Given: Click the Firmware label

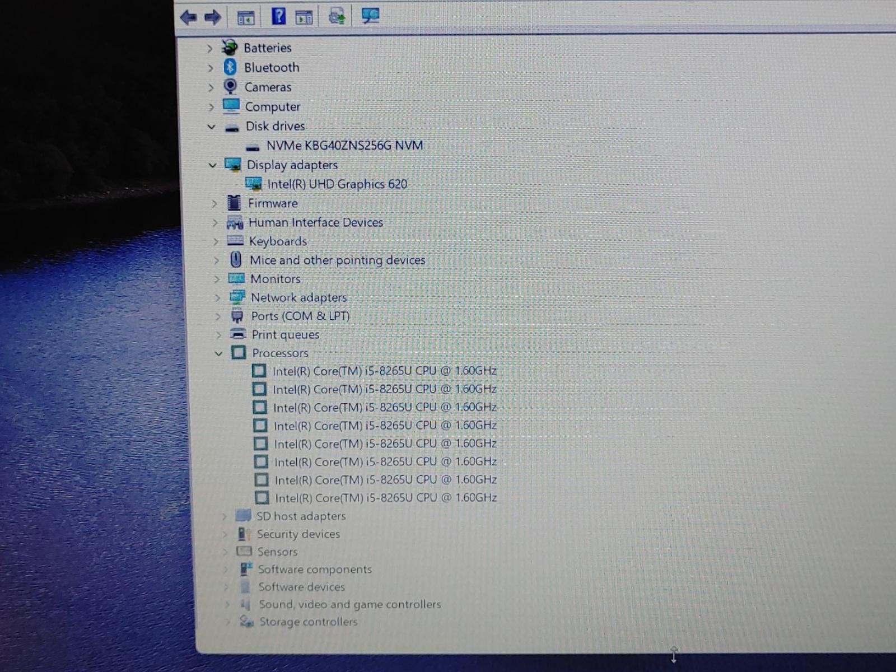Looking at the screenshot, I should point(273,203).
